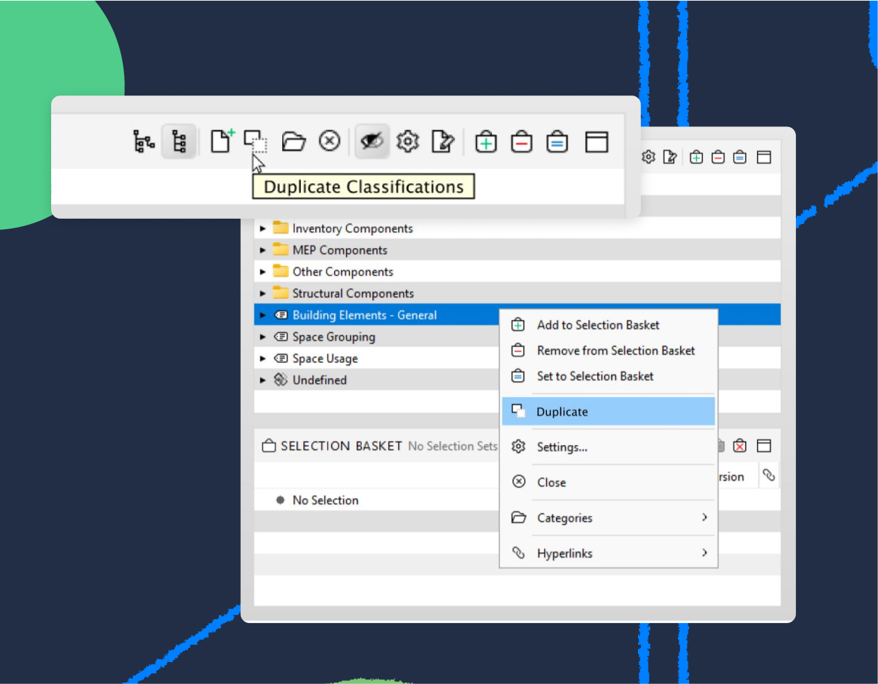Expand the MEP Components folder
878x684 pixels.
point(263,250)
